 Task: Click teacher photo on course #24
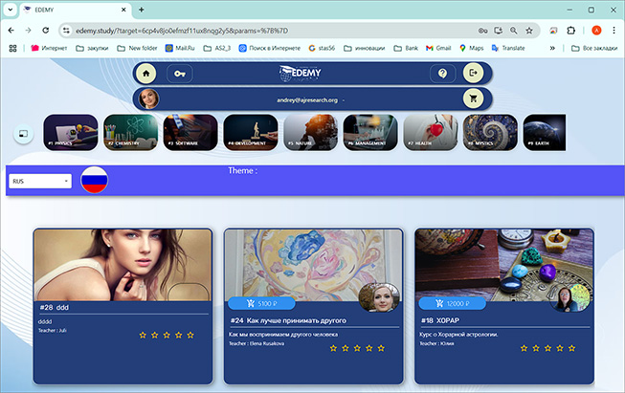(378, 296)
